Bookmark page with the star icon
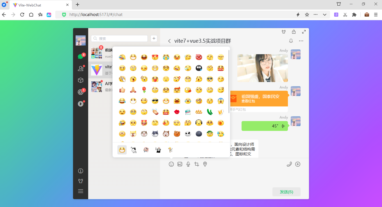 307,15
